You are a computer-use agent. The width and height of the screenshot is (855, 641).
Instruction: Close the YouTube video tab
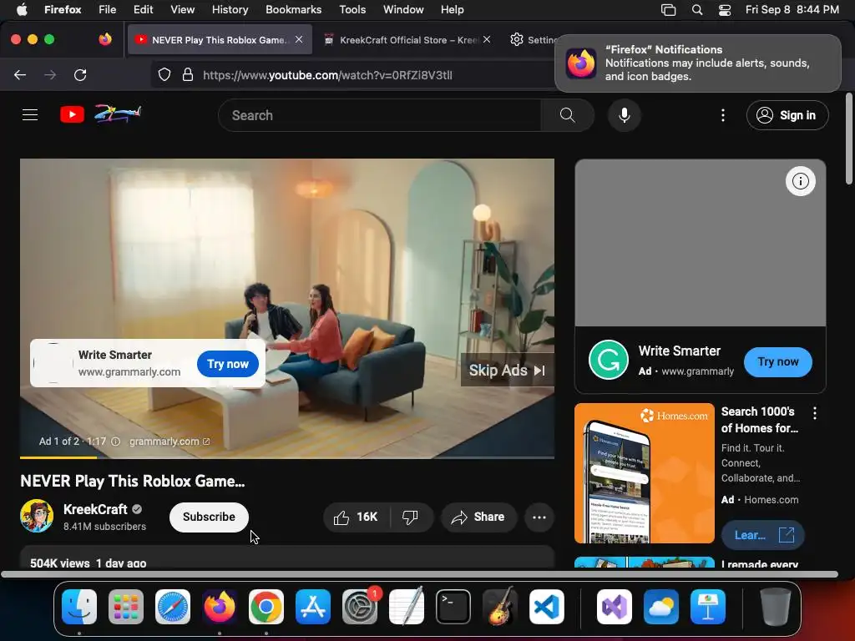299,39
